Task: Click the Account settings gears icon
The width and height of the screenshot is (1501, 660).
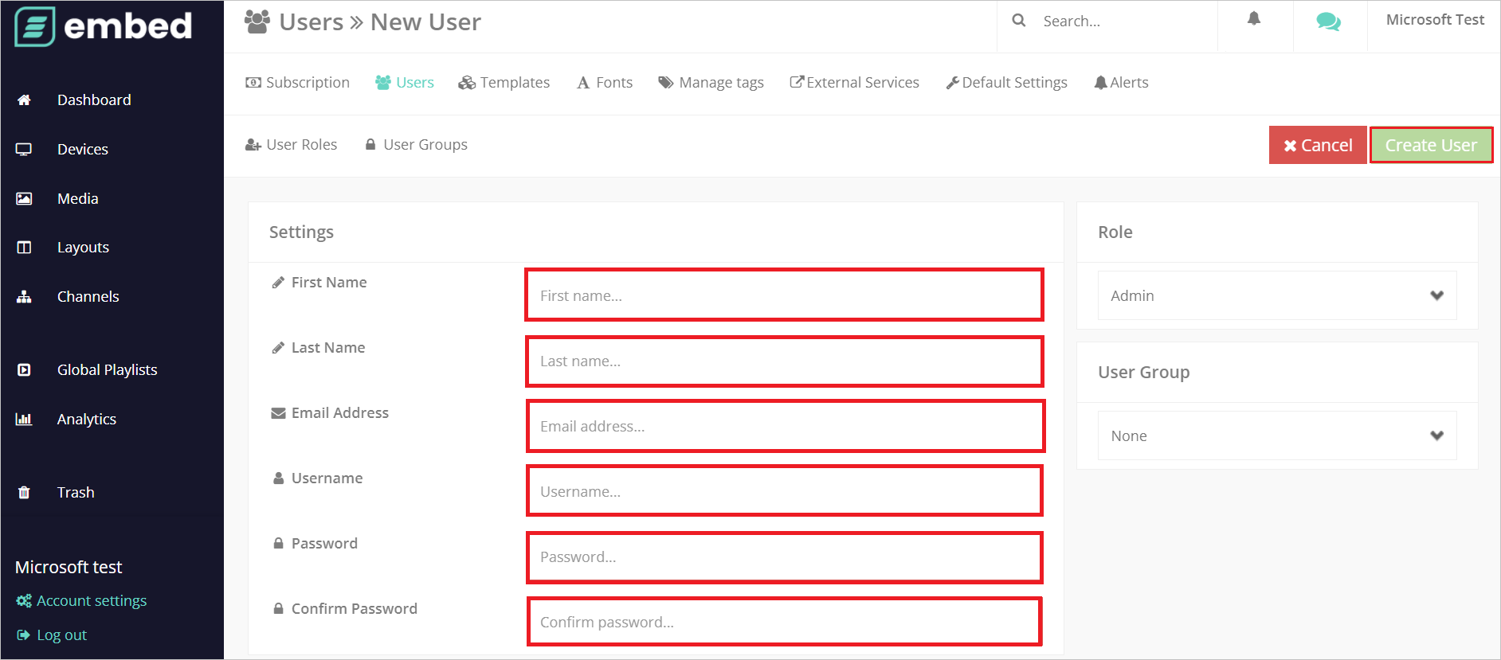Action: pyautogui.click(x=24, y=601)
